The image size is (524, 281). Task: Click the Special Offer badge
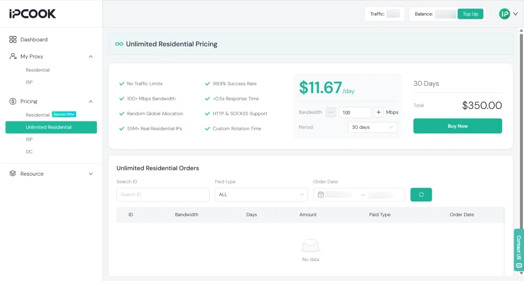pos(64,114)
